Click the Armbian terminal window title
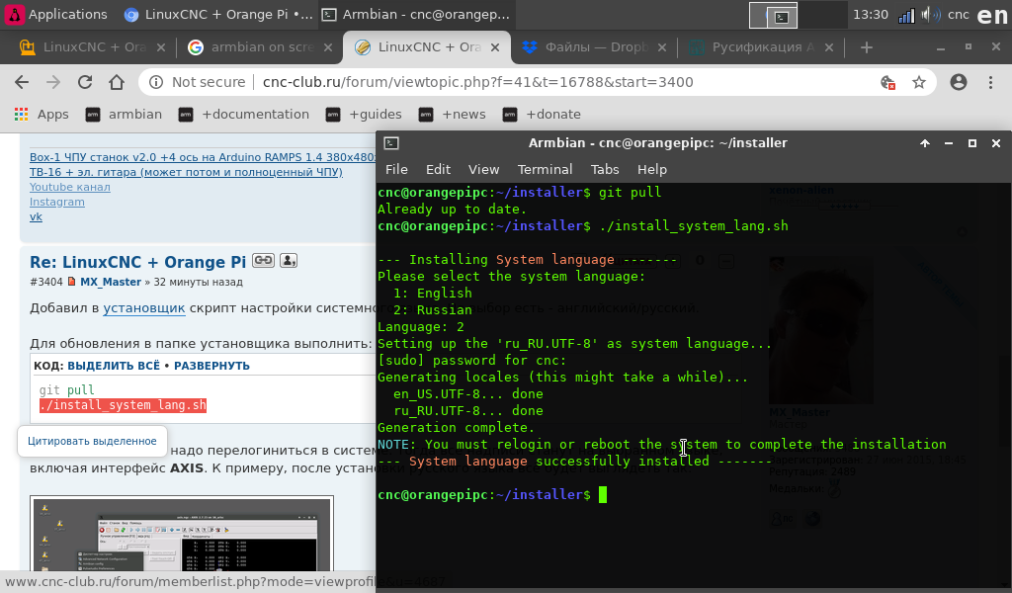This screenshot has height=593, width=1012. 657,142
